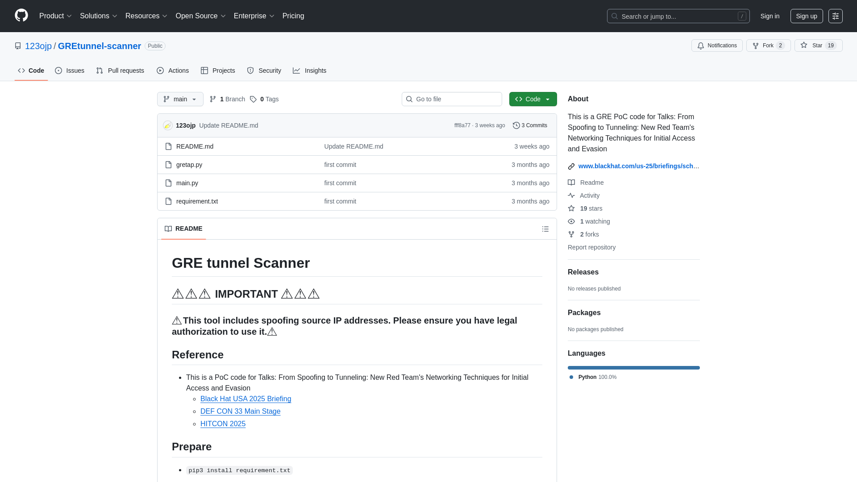Switch to the Pull requests tab

(x=120, y=71)
